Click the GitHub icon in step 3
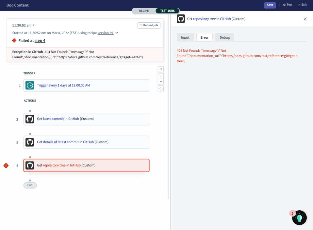The height and width of the screenshot is (230, 313). click(x=30, y=142)
